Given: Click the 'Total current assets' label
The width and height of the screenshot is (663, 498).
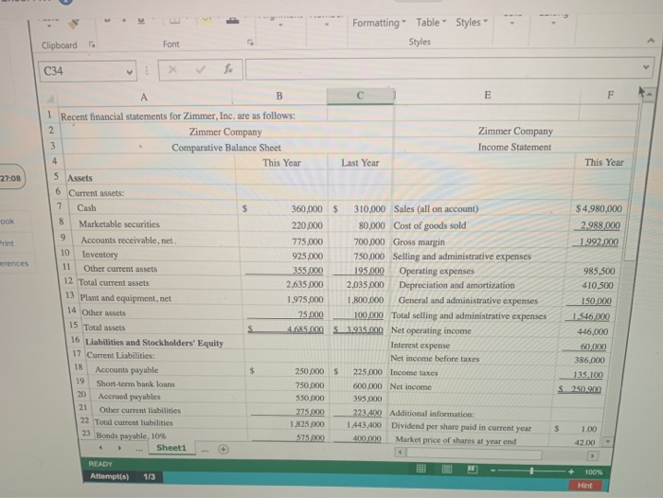Looking at the screenshot, I should [114, 283].
